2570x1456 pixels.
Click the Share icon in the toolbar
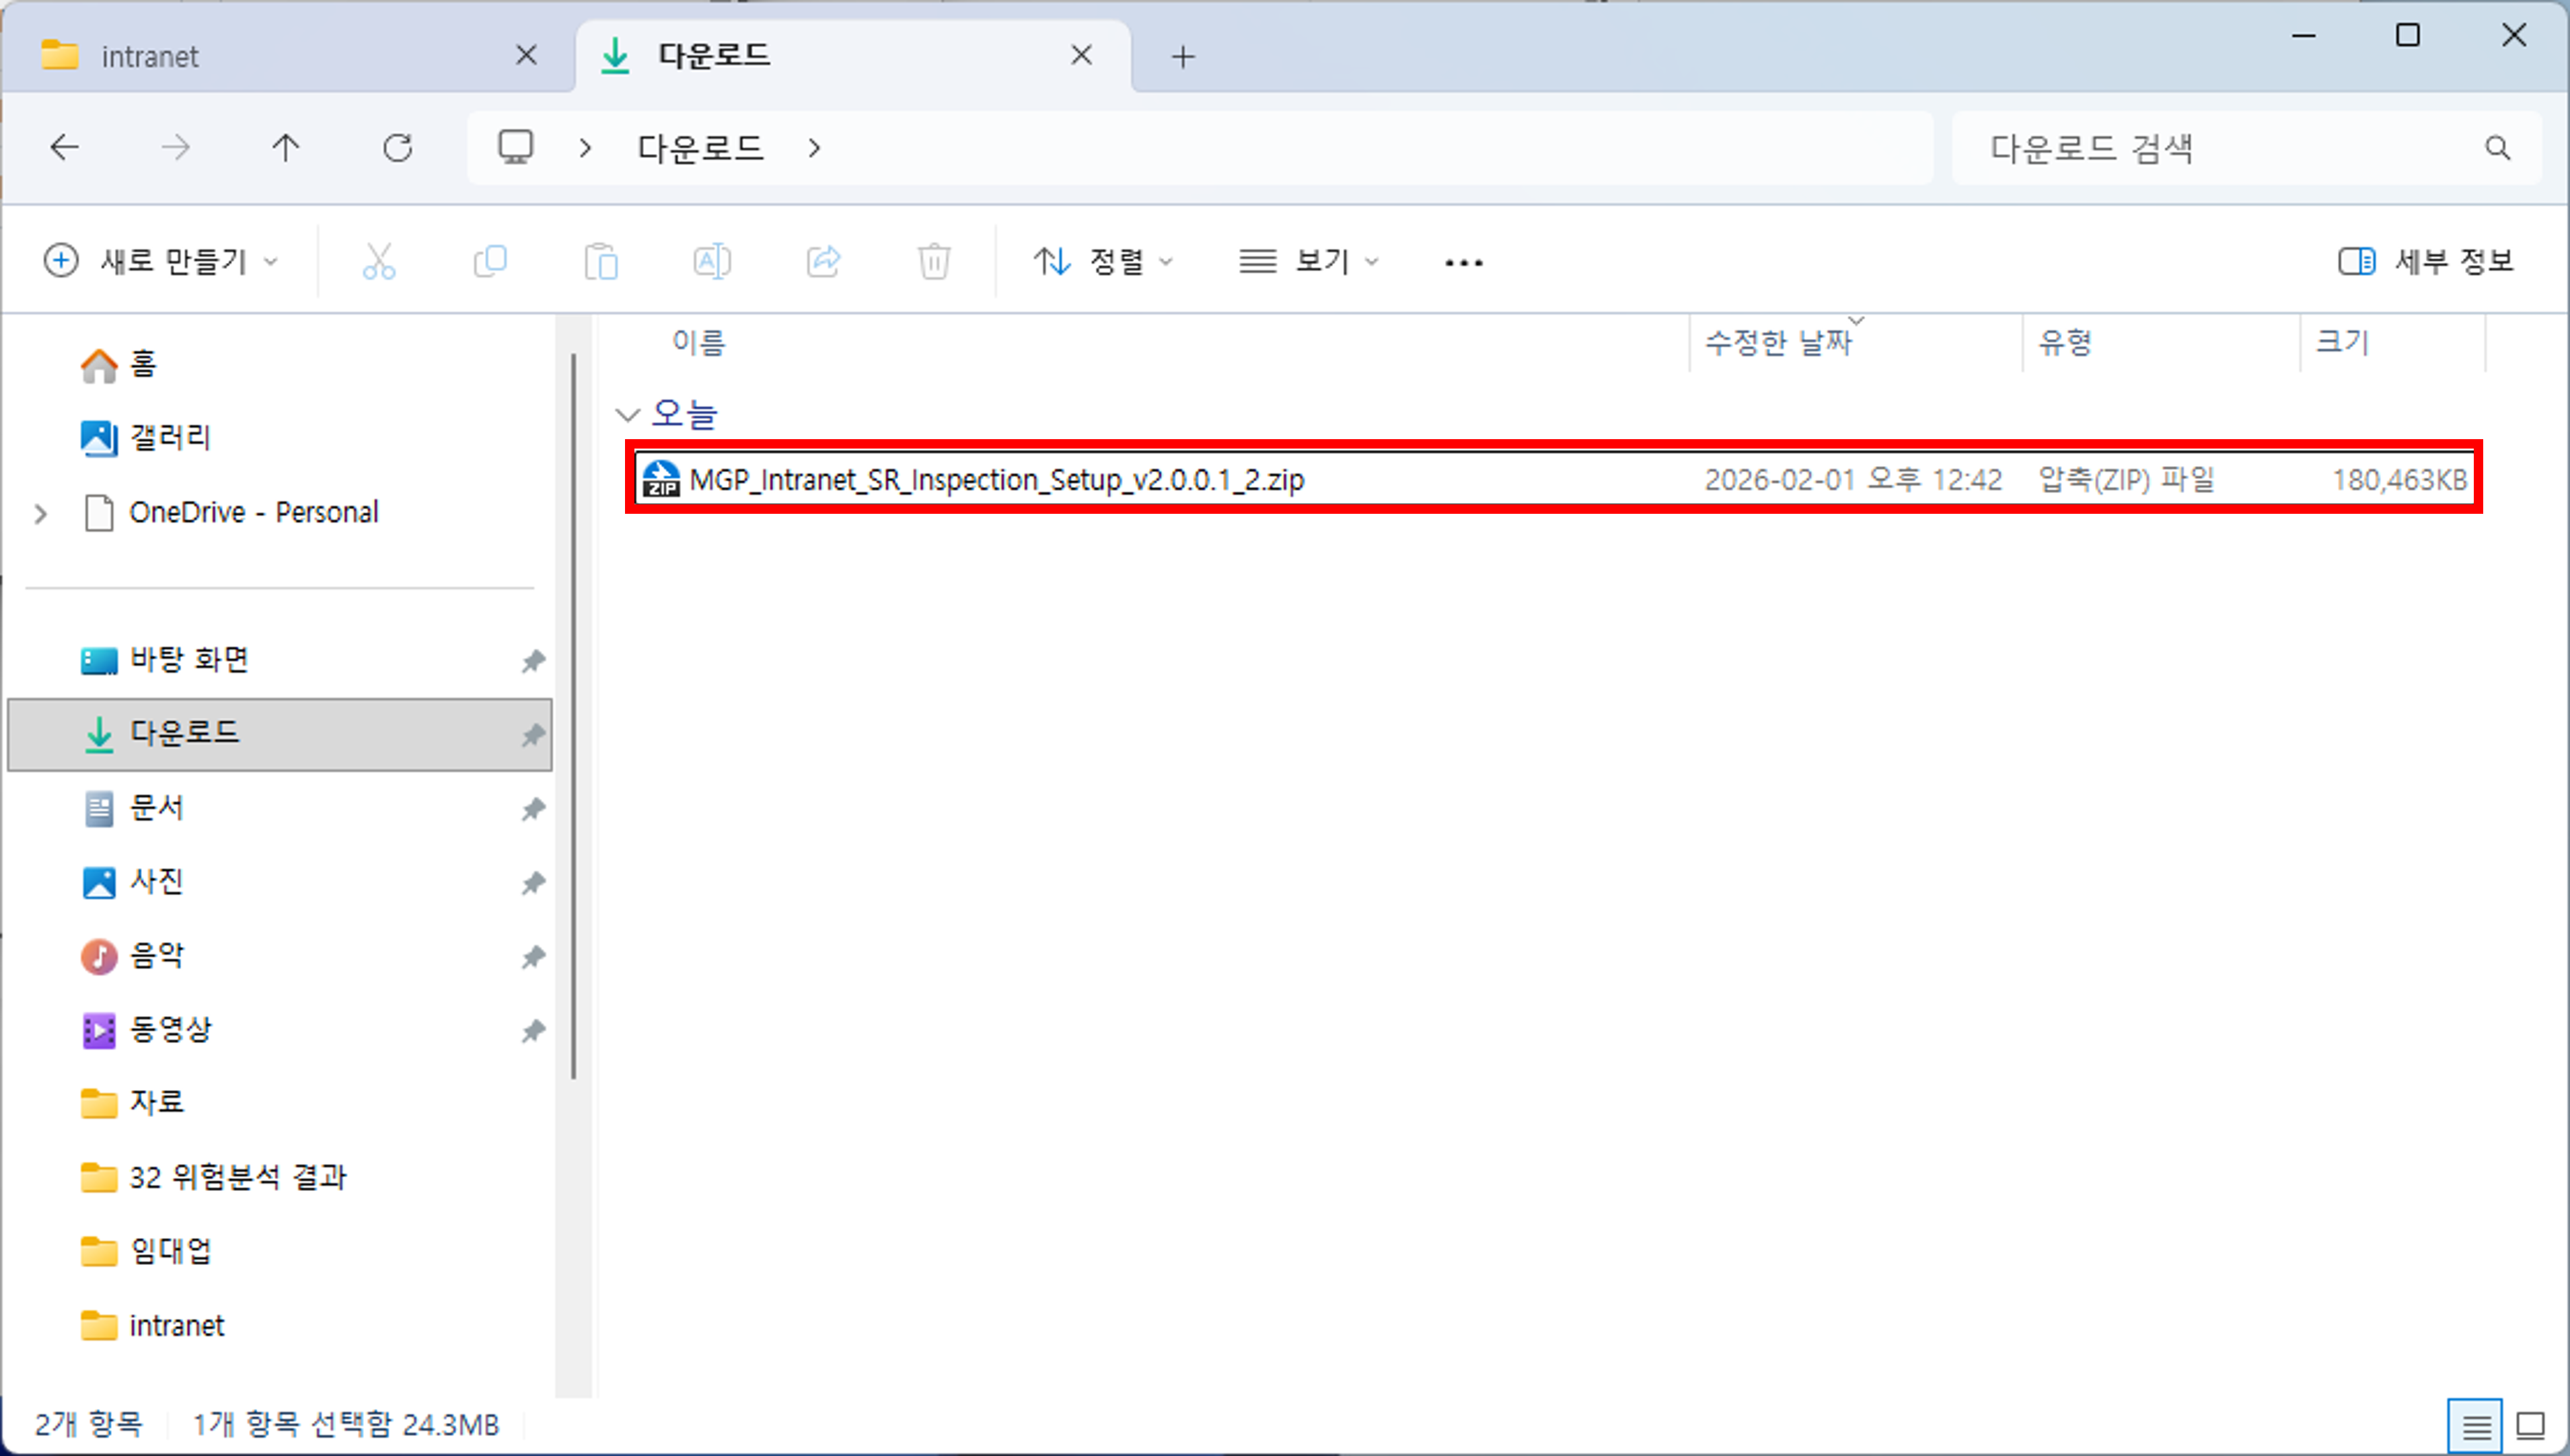[823, 261]
